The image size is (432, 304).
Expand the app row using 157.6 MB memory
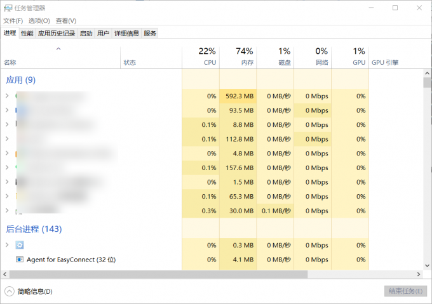pos(7,168)
